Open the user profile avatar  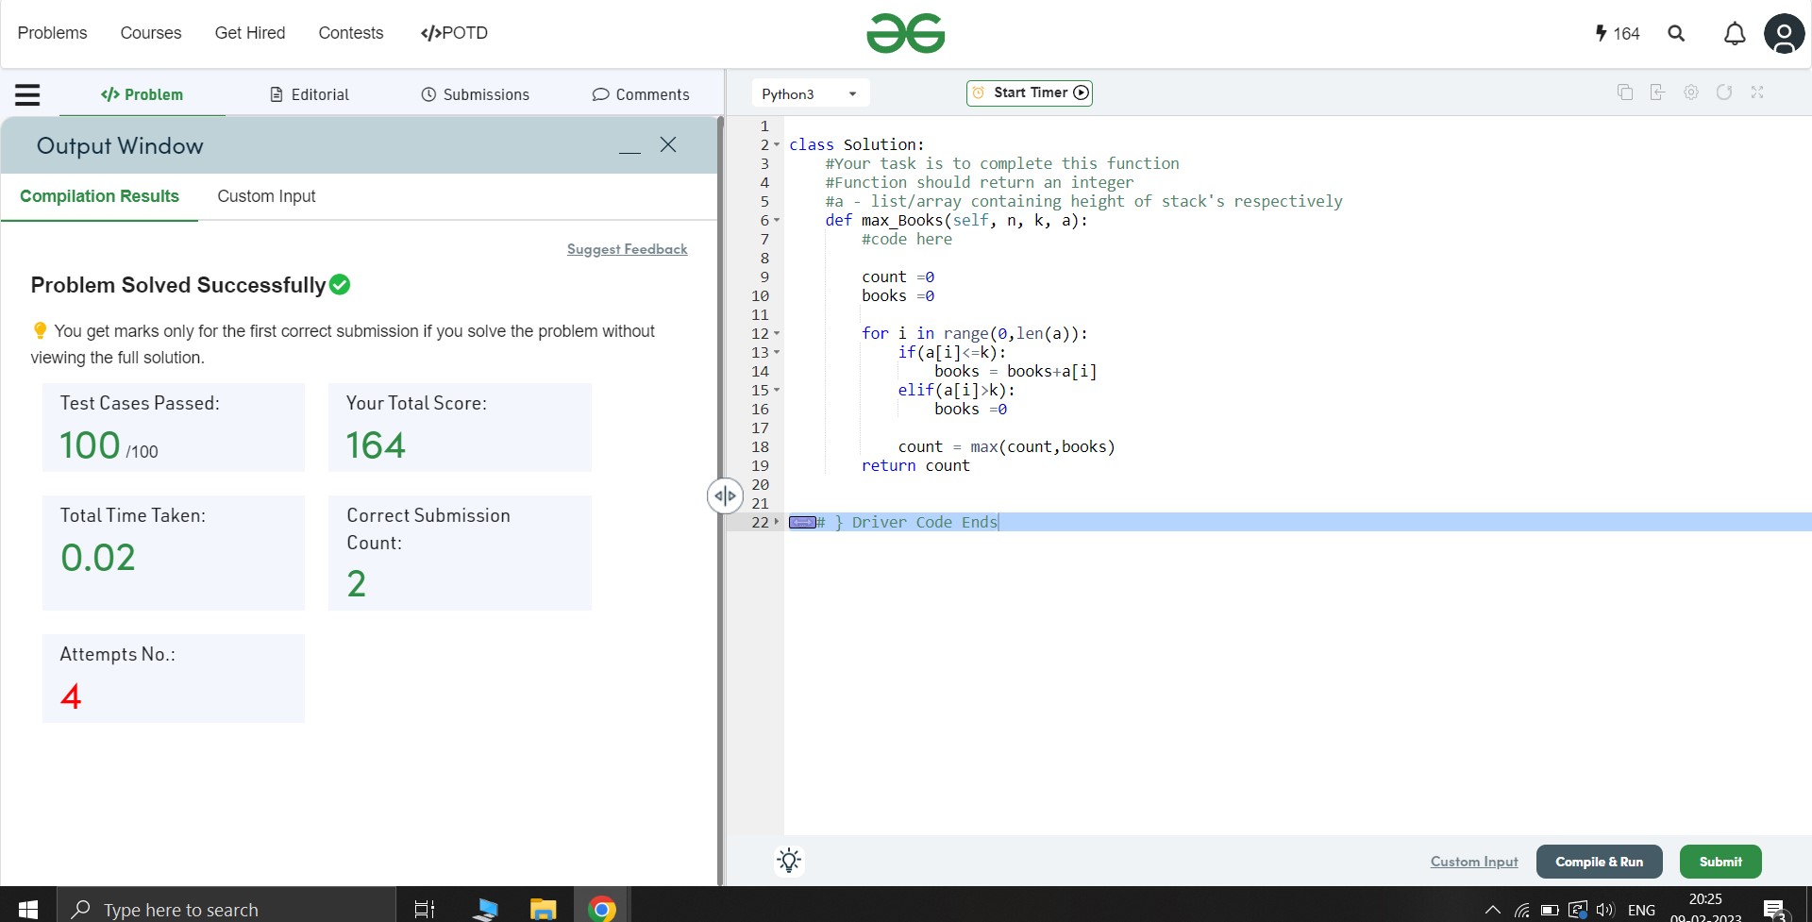[x=1784, y=34]
